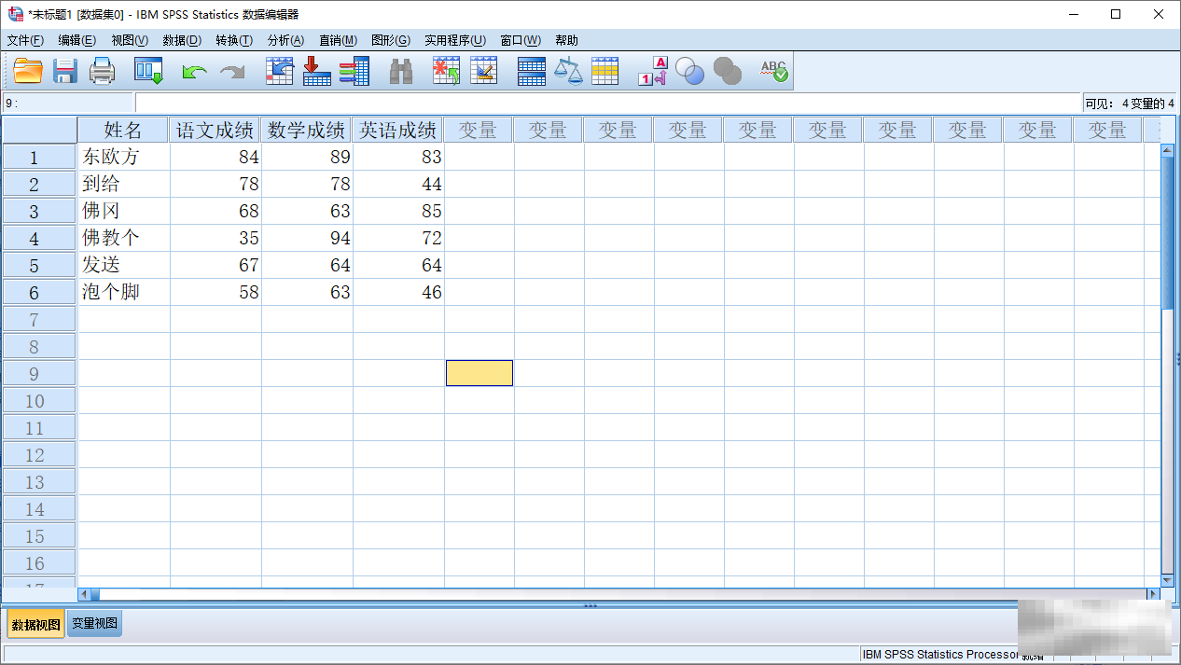
Task: Print the data using the printer icon
Action: 102,71
